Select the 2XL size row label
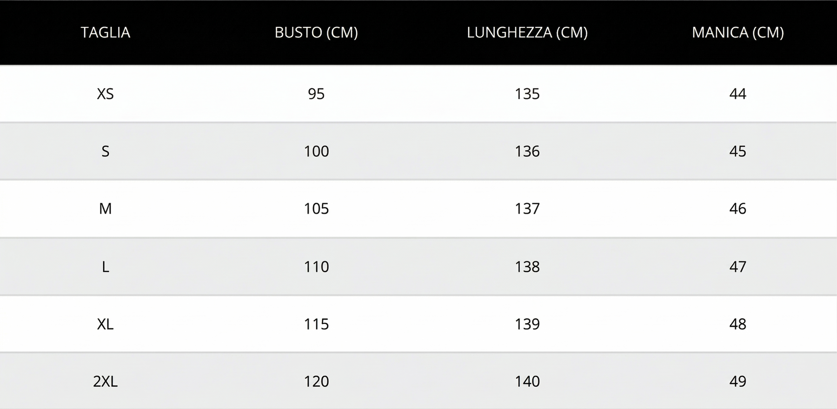Viewport: 837px width, 409px height. pos(106,381)
